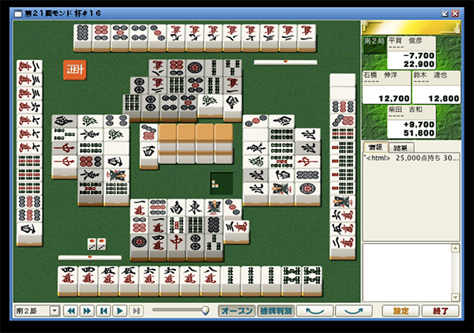Screen dimensions: 474x333
Task: Click the rightmost tile in the bottom hand
Action: (312, 279)
